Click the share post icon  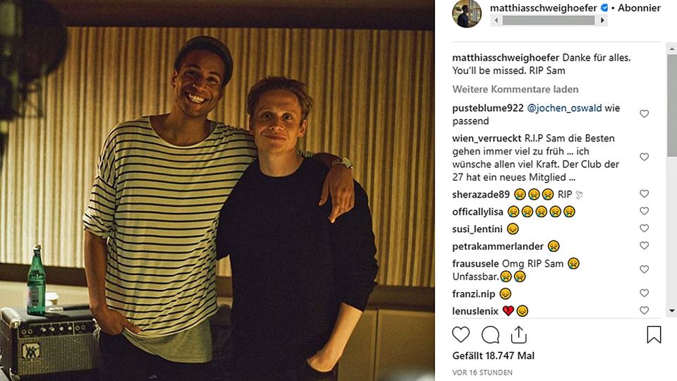point(518,334)
